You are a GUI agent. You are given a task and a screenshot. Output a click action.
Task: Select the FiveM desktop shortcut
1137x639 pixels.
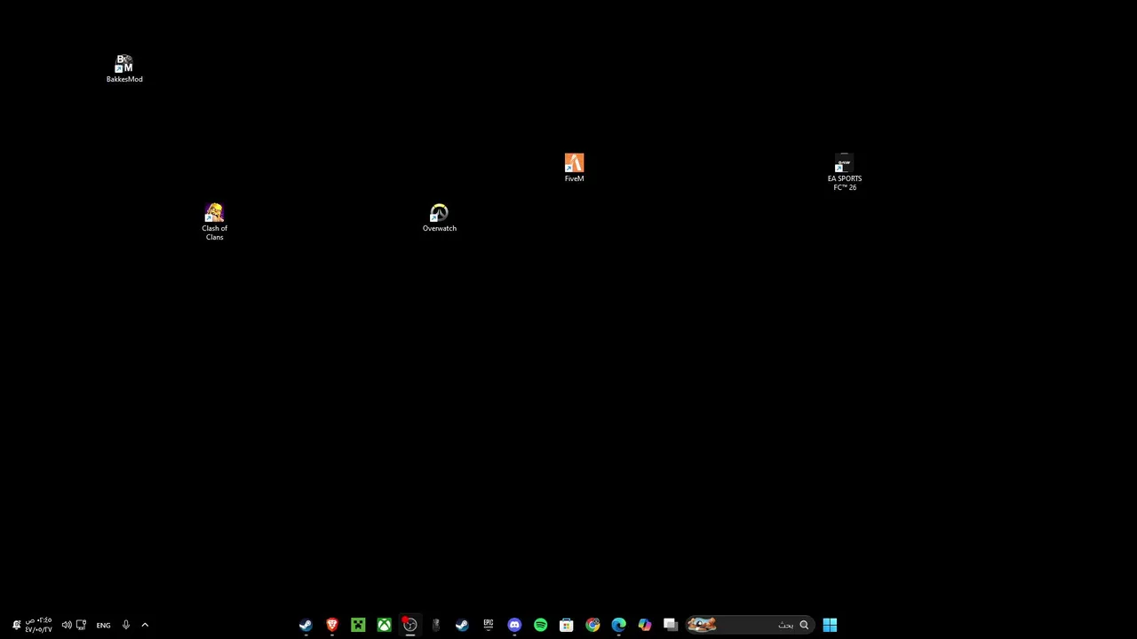click(574, 168)
